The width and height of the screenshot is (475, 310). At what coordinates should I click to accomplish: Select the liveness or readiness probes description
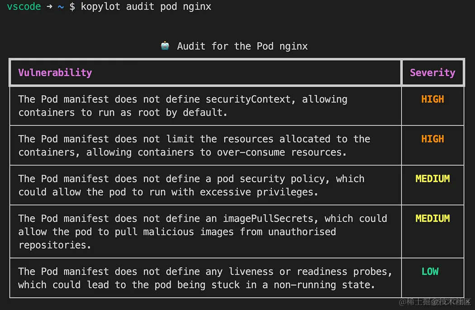(205, 278)
